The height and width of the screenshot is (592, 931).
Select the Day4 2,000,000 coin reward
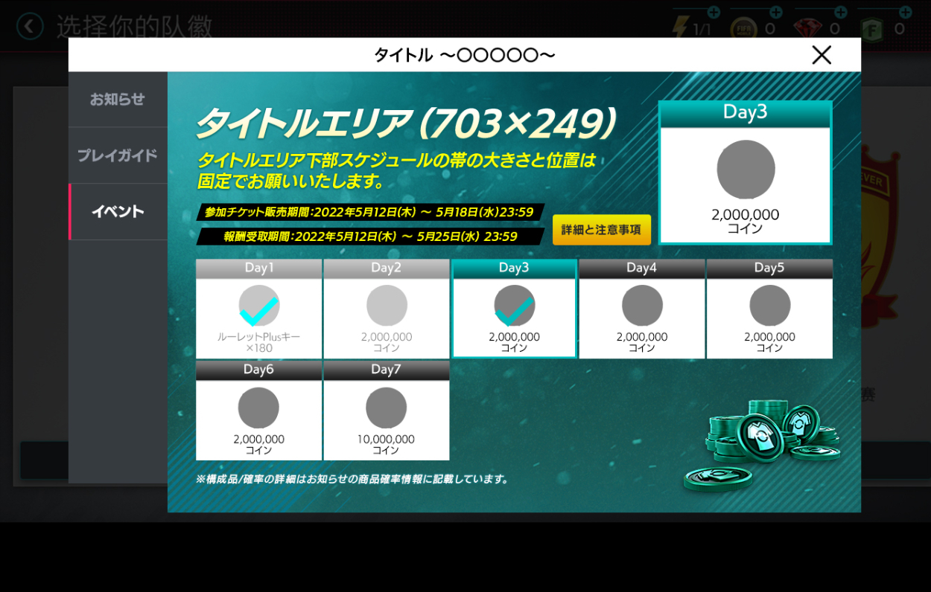[641, 309]
